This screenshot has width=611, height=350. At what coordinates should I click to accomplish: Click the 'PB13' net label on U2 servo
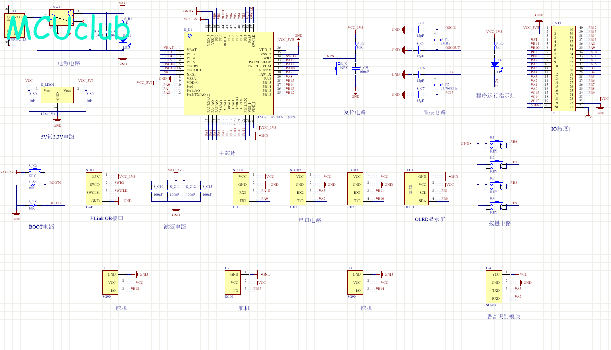pyautogui.click(x=257, y=288)
